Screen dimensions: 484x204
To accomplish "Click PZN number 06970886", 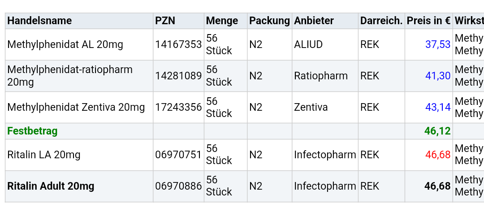I will click(x=178, y=186).
